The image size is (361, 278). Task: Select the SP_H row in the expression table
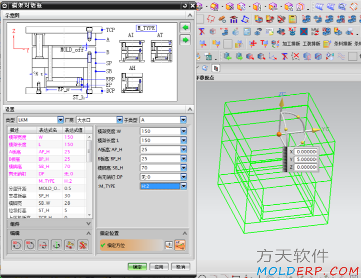(48, 195)
